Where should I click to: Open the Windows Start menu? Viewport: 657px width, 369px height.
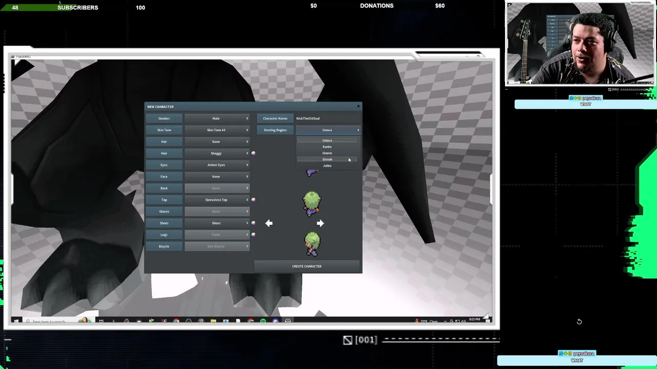pos(16,321)
